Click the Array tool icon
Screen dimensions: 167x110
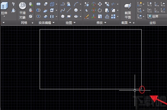pyautogui.click(x=113, y=16)
